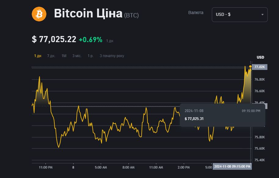Select the 1M chart period

pyautogui.click(x=64, y=56)
